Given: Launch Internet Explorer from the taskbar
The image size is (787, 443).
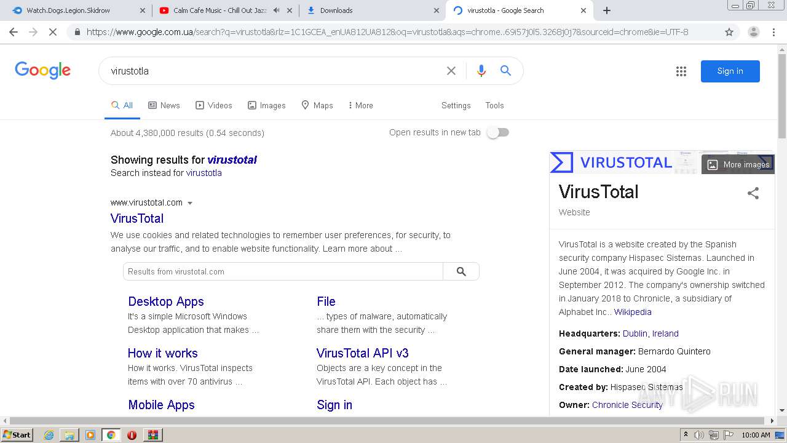Looking at the screenshot, I should click(x=49, y=435).
